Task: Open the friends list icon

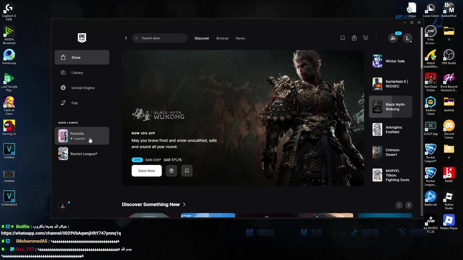Action: (393, 38)
